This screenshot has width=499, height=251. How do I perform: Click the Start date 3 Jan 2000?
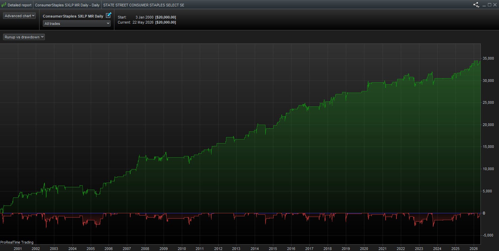(x=144, y=17)
